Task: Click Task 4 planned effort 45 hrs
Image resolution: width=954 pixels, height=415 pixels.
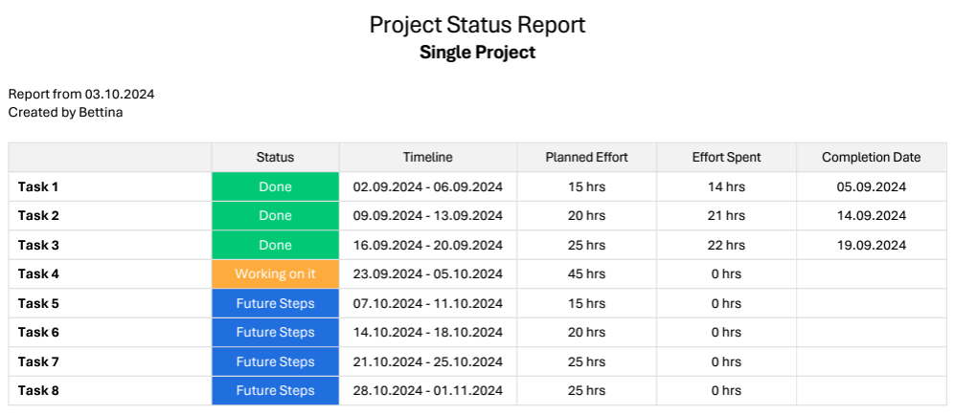Action: [586, 273]
